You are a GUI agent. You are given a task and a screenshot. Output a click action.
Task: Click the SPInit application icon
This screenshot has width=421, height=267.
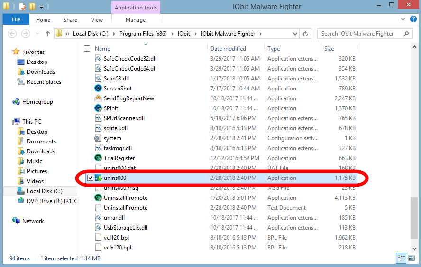click(x=98, y=108)
